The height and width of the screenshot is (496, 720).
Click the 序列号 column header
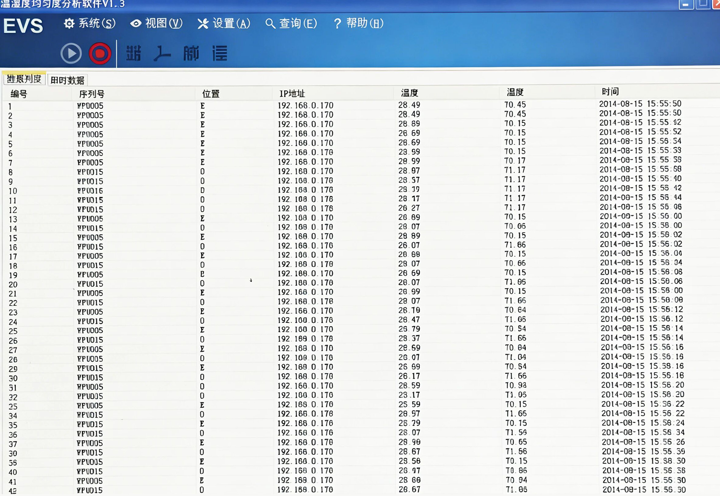[91, 94]
